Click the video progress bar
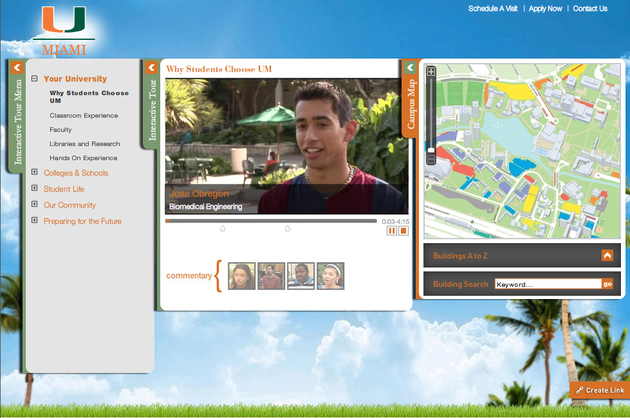Image resolution: width=630 pixels, height=418 pixels. click(270, 221)
